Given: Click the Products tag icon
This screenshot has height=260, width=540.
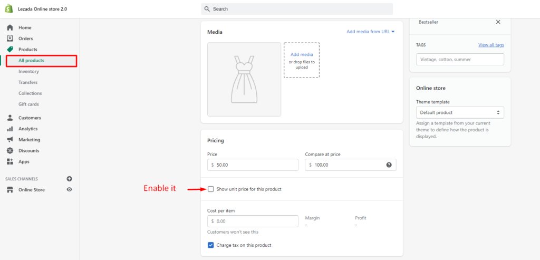Looking at the screenshot, I should pos(10,49).
